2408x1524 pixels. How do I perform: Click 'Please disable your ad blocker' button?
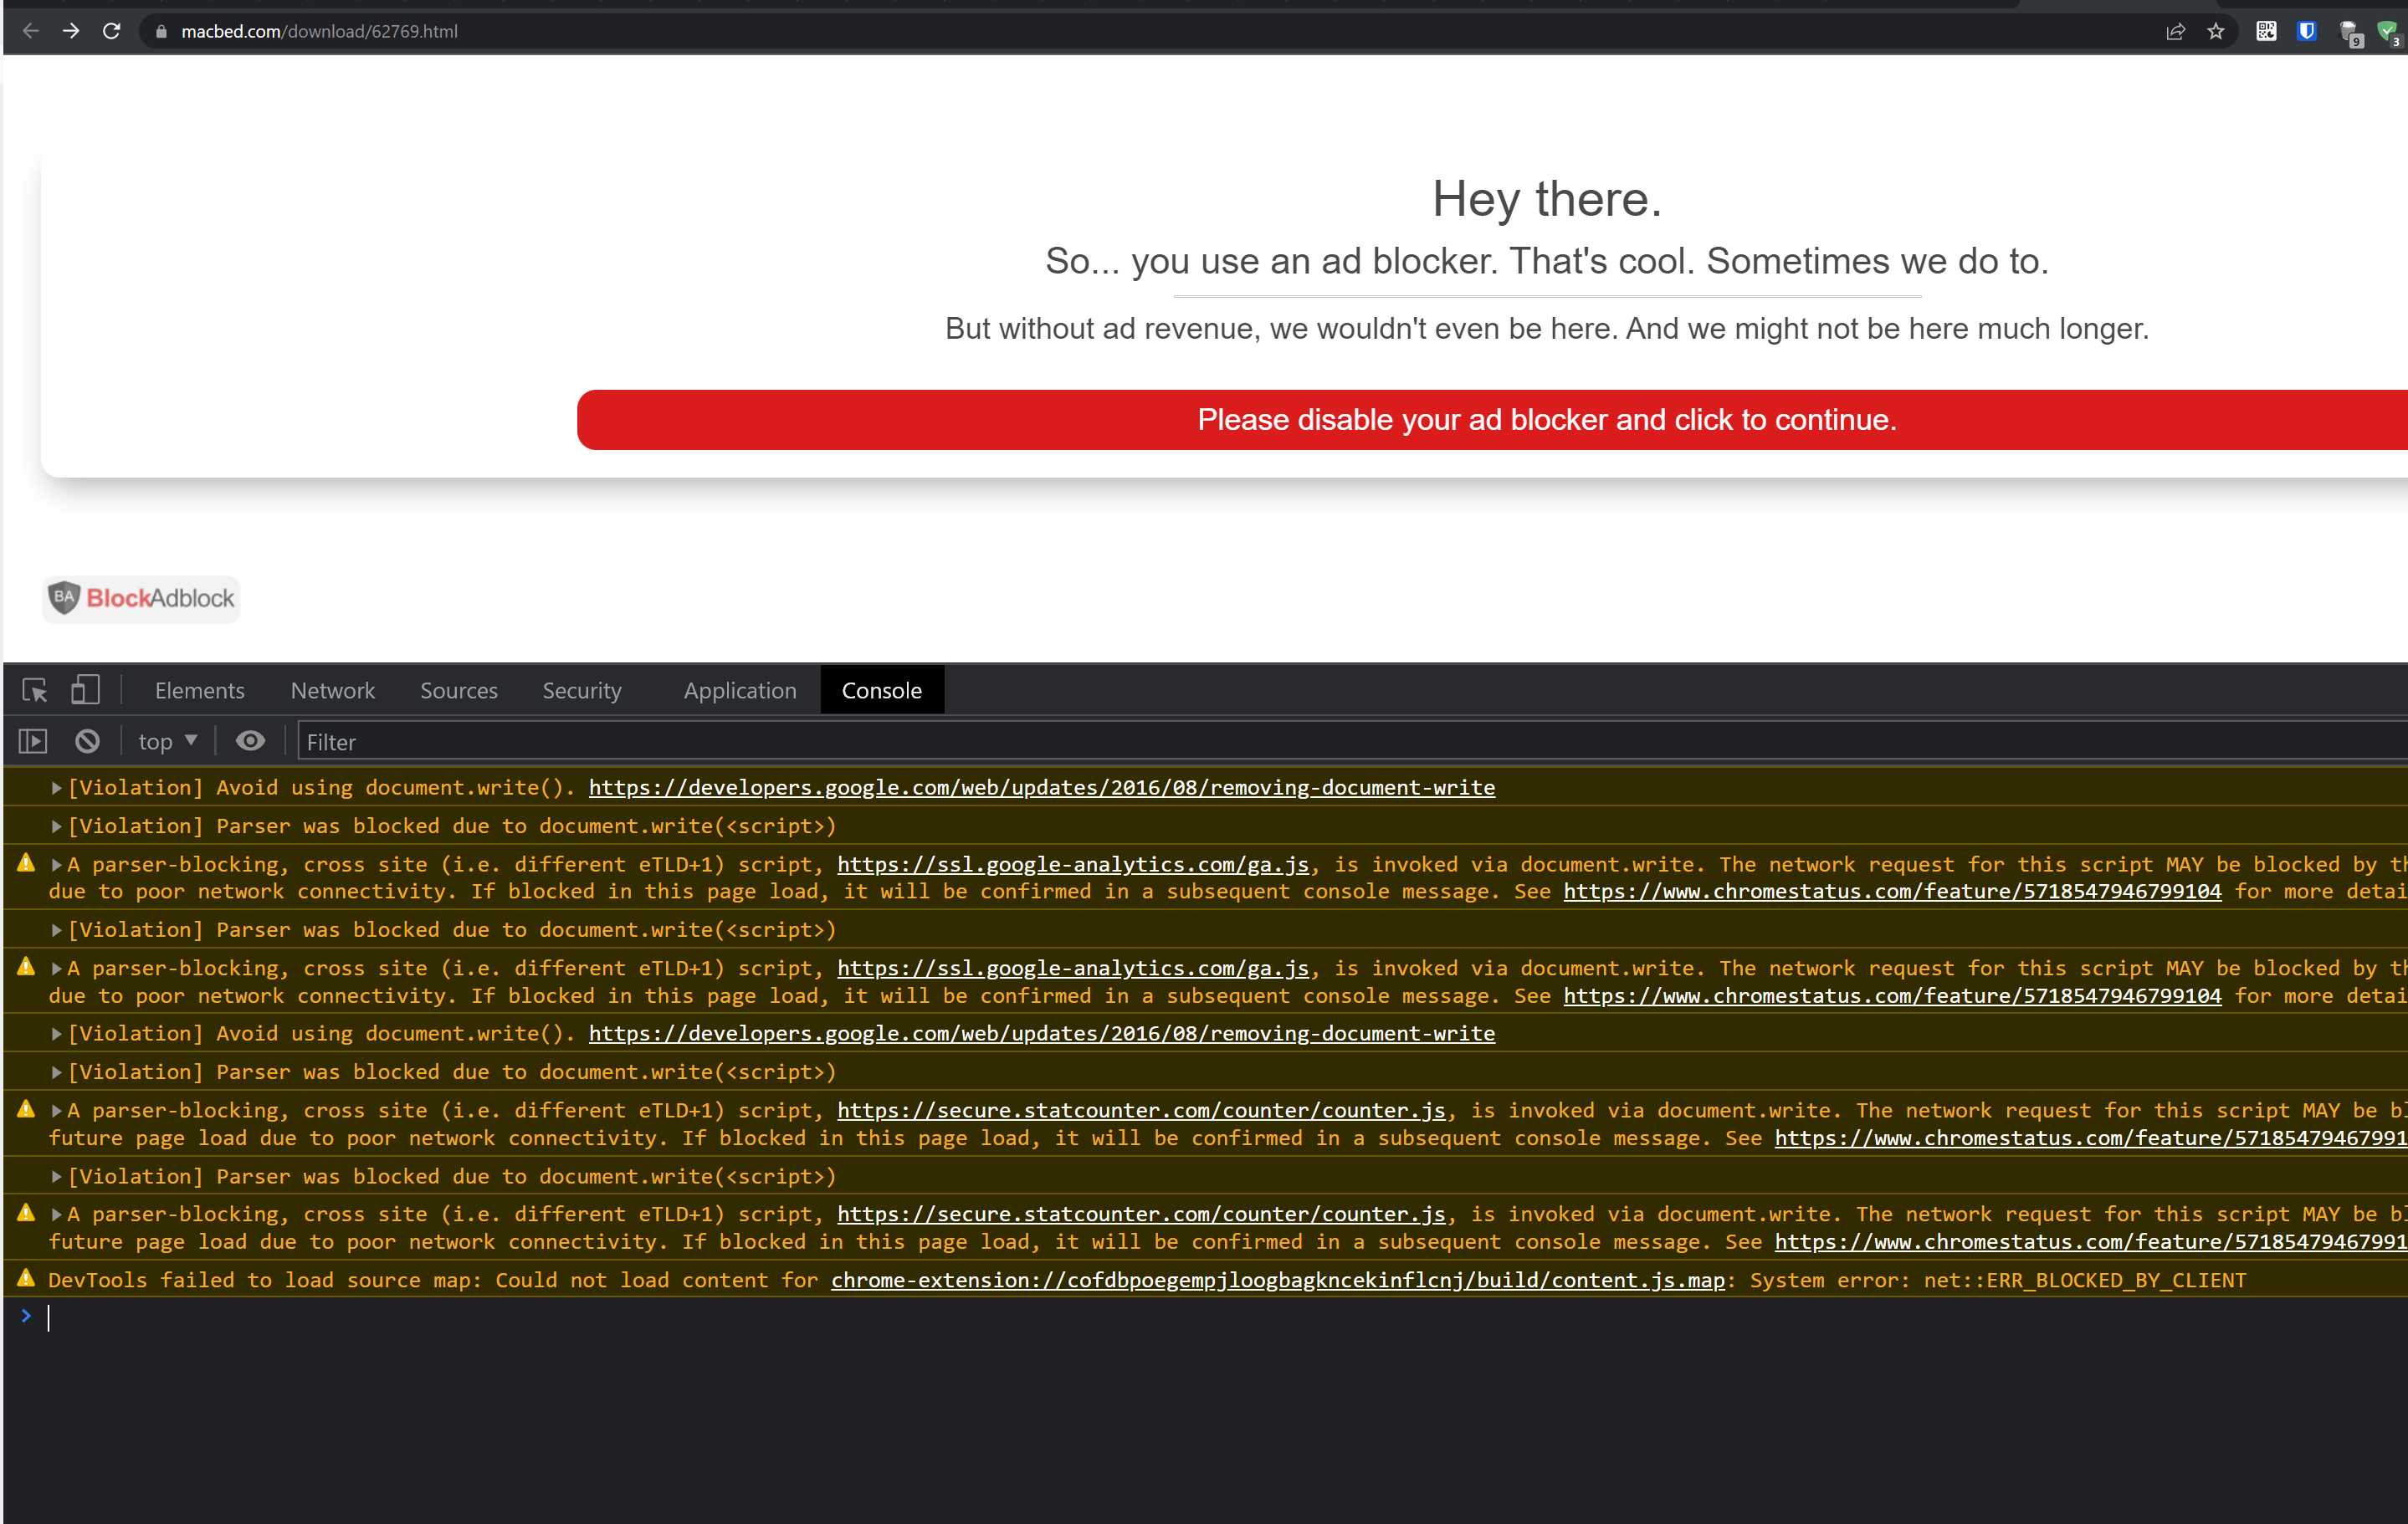1546,419
